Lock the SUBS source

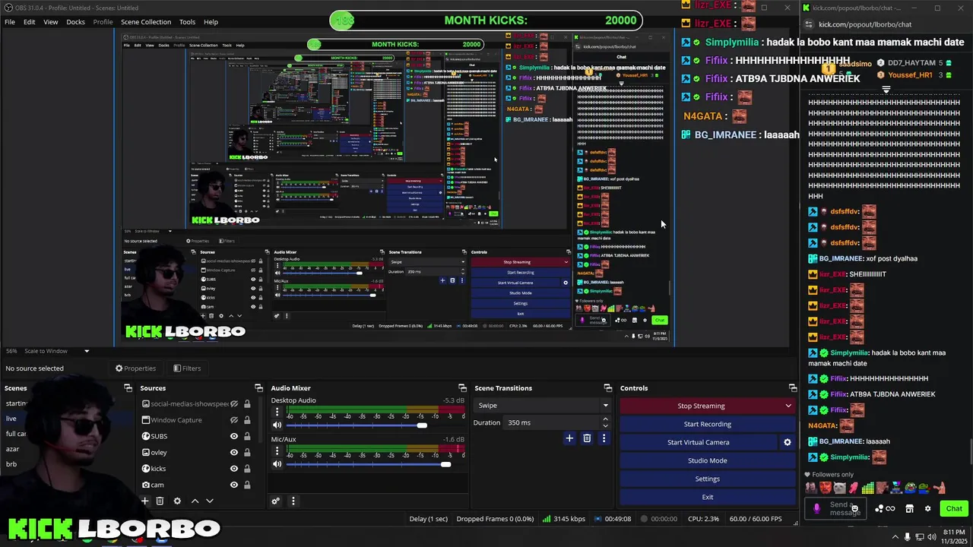[246, 436]
